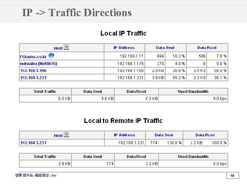Select the 10.3 % sent percentage cell

pos(176,56)
